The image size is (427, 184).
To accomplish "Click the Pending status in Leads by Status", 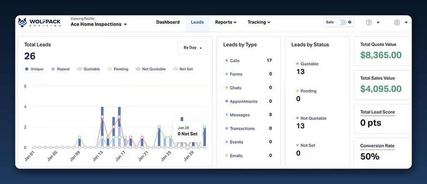I will coord(306,91).
